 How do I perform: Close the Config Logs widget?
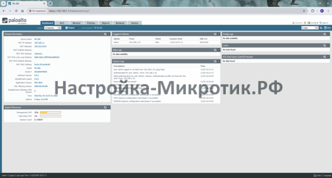pyautogui.click(x=328, y=34)
